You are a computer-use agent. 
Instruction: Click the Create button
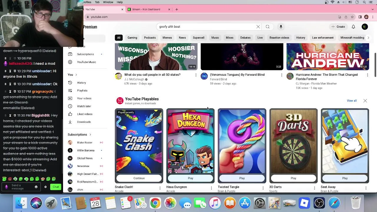338,27
